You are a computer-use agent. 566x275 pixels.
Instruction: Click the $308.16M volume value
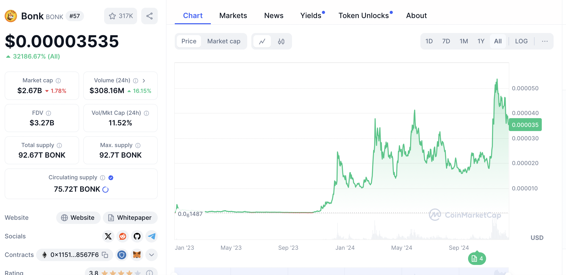pyautogui.click(x=107, y=91)
